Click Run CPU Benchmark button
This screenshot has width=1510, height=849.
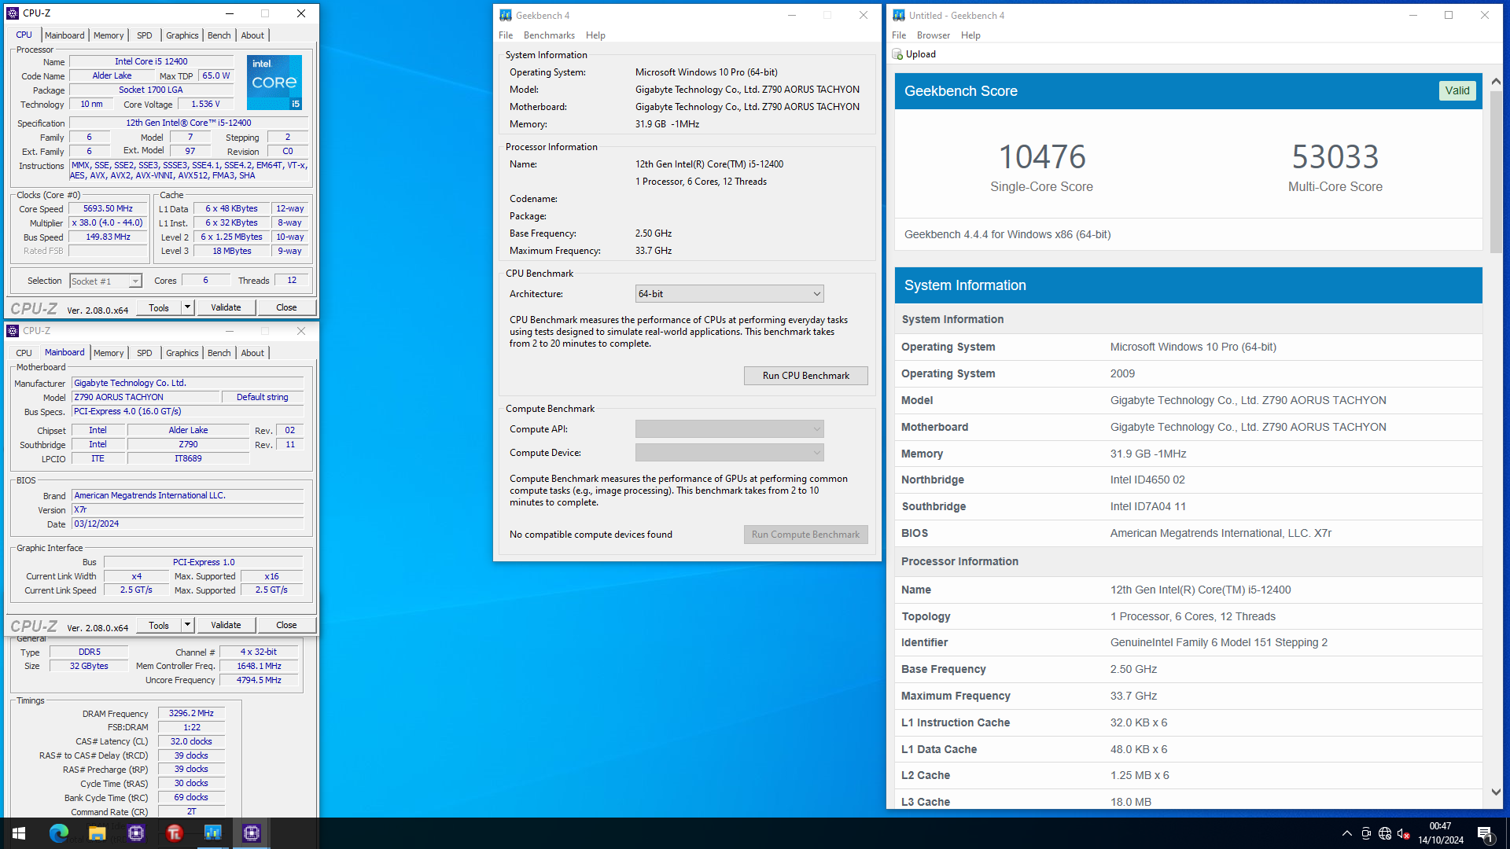pos(805,376)
